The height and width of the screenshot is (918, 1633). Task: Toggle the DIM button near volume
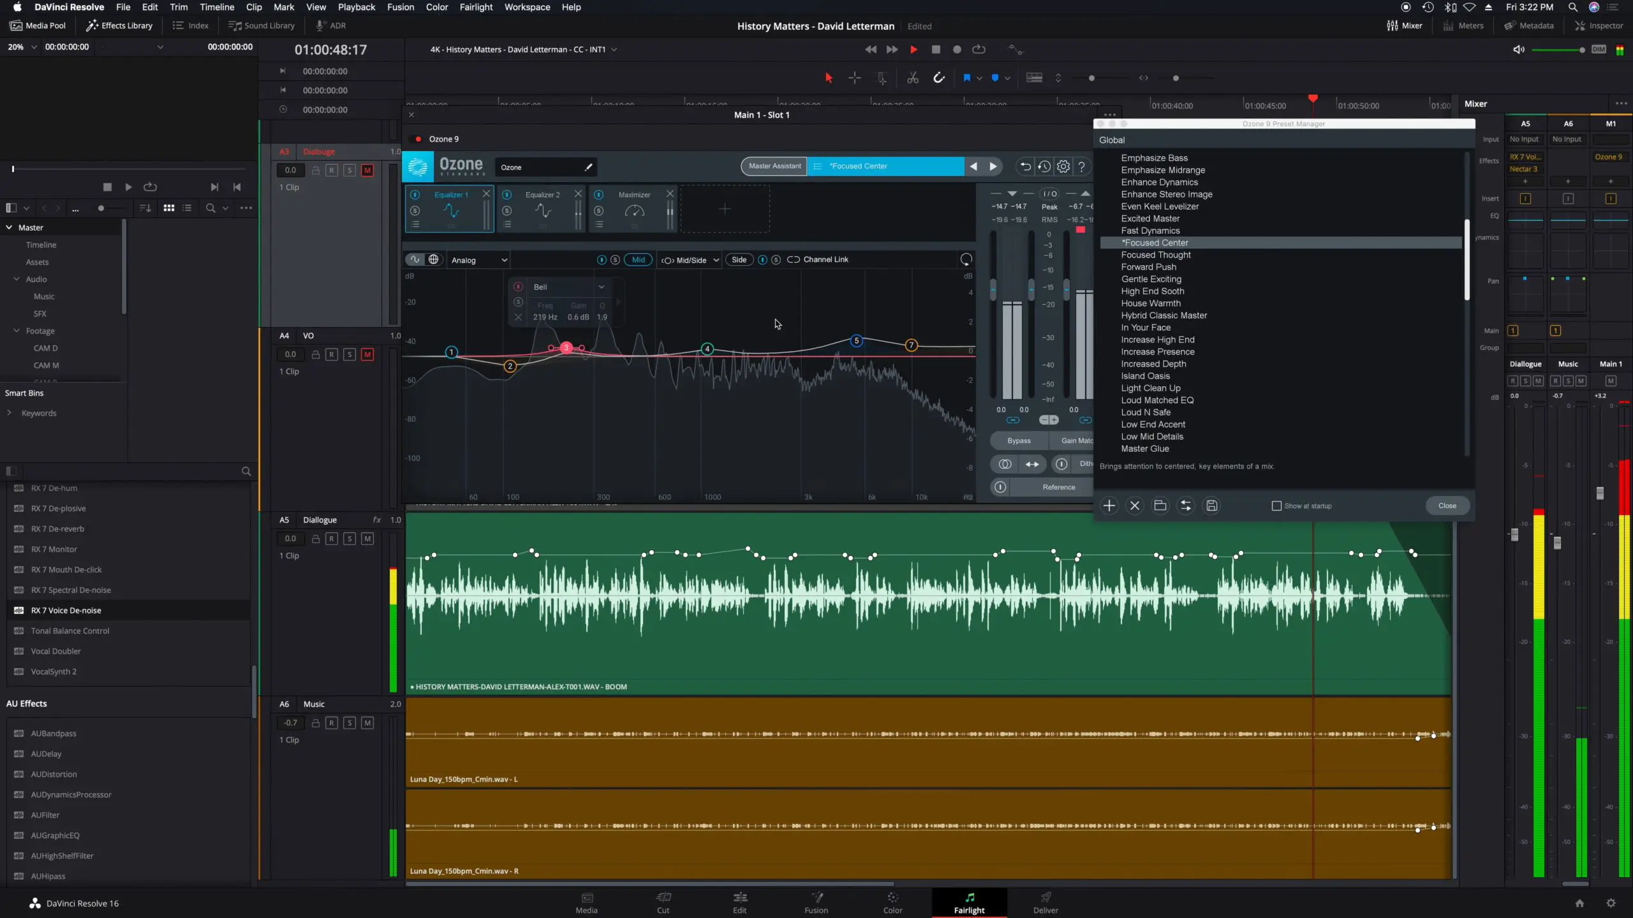pos(1599,50)
